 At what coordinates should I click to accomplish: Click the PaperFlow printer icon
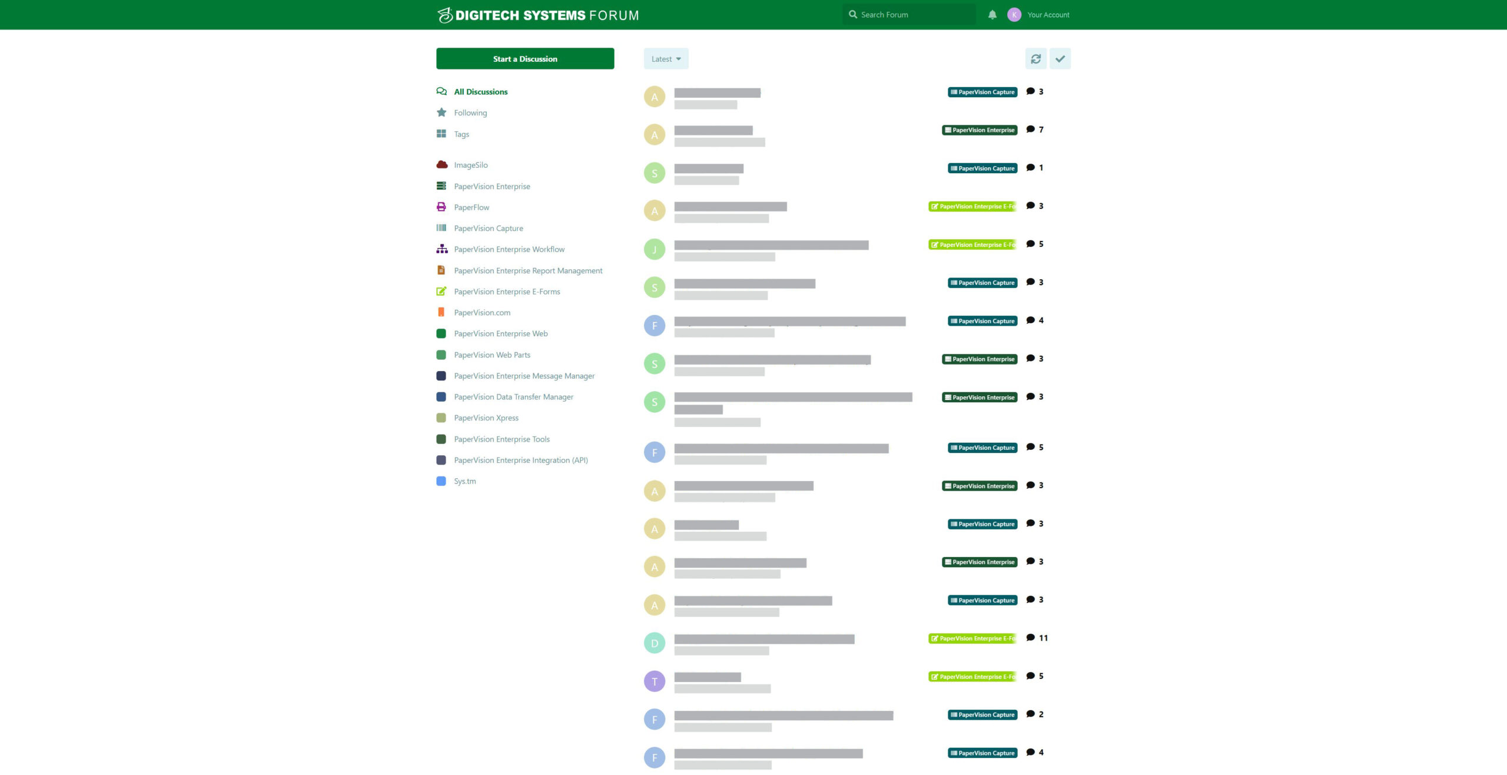point(442,207)
